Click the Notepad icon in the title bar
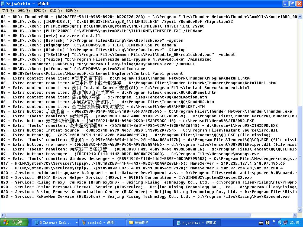Image resolution: width=303 pixels, height=227 pixels. pos(3,4)
